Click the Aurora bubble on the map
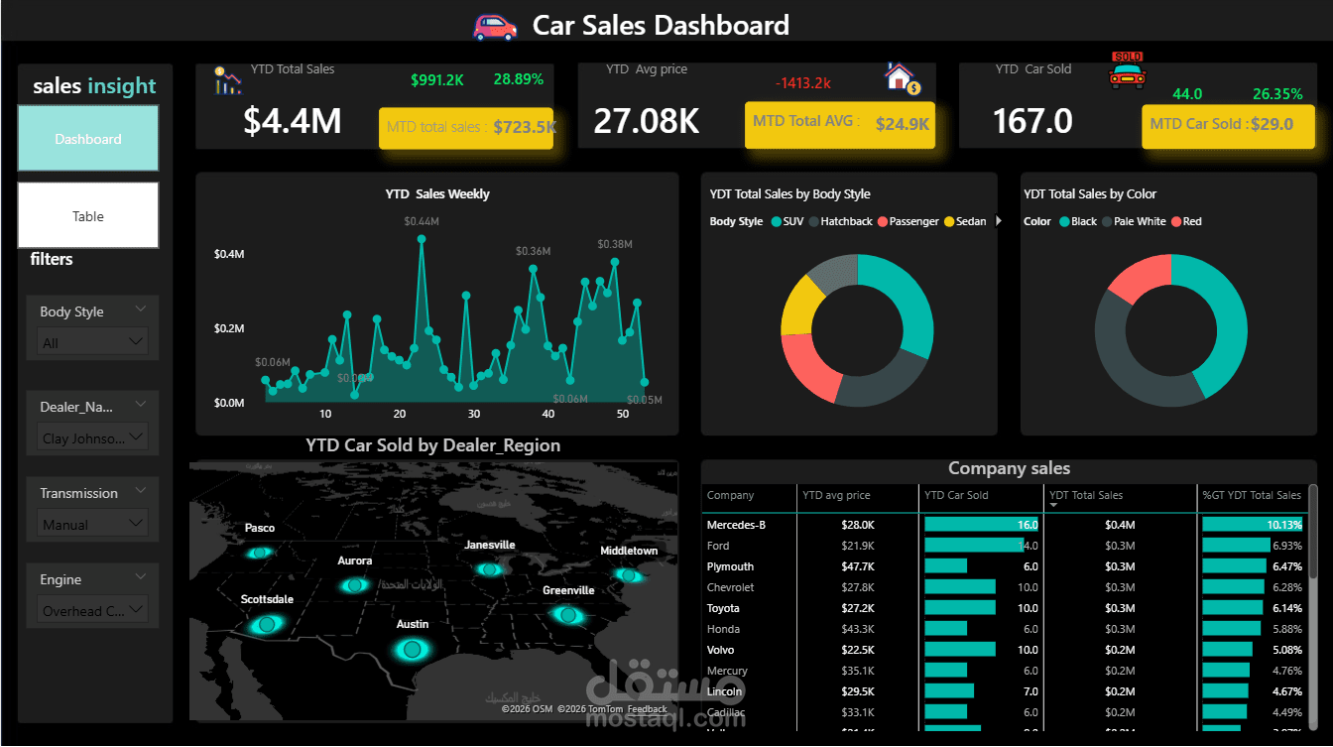Image resolution: width=1333 pixels, height=747 pixels. pyautogui.click(x=354, y=585)
